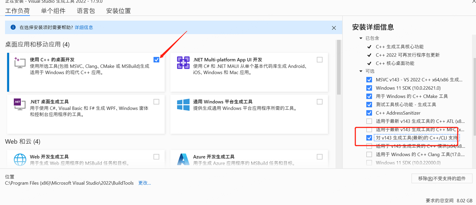Uncheck Windows 11 SDK (10.0.22621.0) option
The width and height of the screenshot is (476, 205).
tap(369, 88)
